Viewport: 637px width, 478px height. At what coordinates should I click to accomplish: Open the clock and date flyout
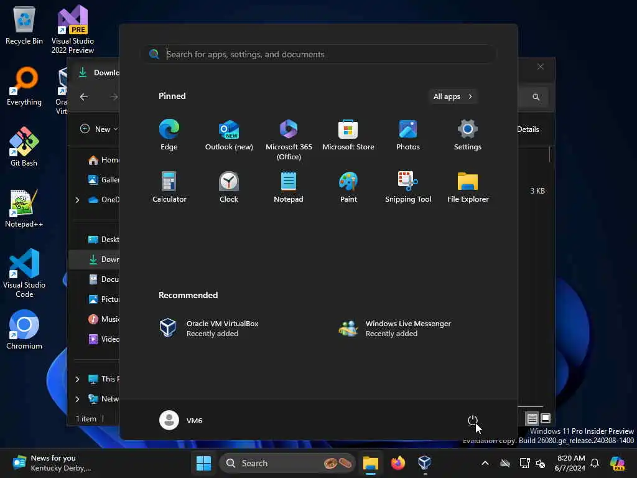(x=570, y=463)
